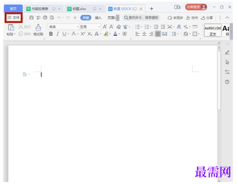The height and width of the screenshot is (184, 238).
Task: Apply yellow text highlight color
Action: [x=106, y=34]
